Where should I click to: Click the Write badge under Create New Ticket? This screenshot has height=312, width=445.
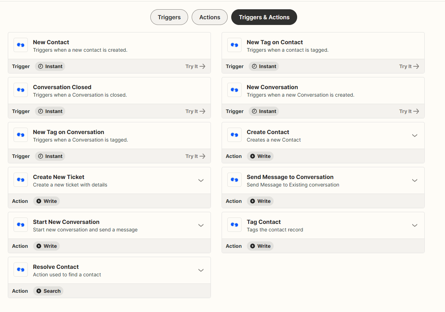point(46,201)
